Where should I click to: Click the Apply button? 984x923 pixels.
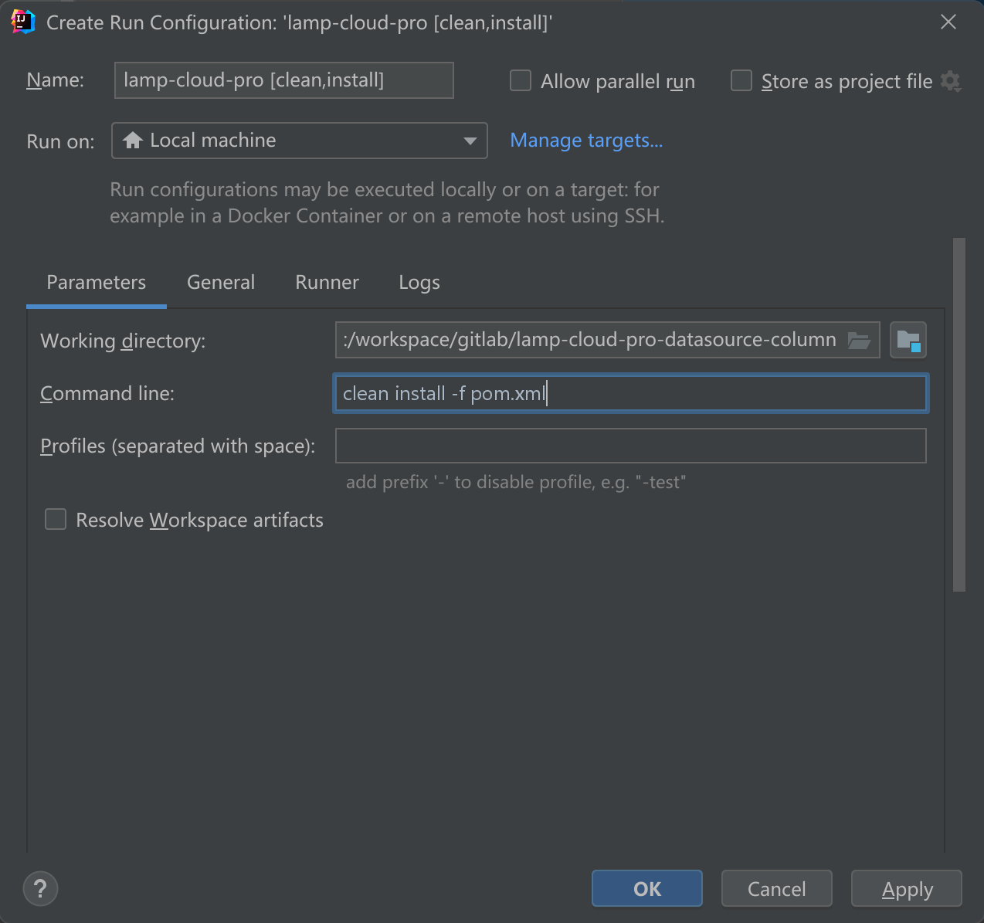[907, 889]
